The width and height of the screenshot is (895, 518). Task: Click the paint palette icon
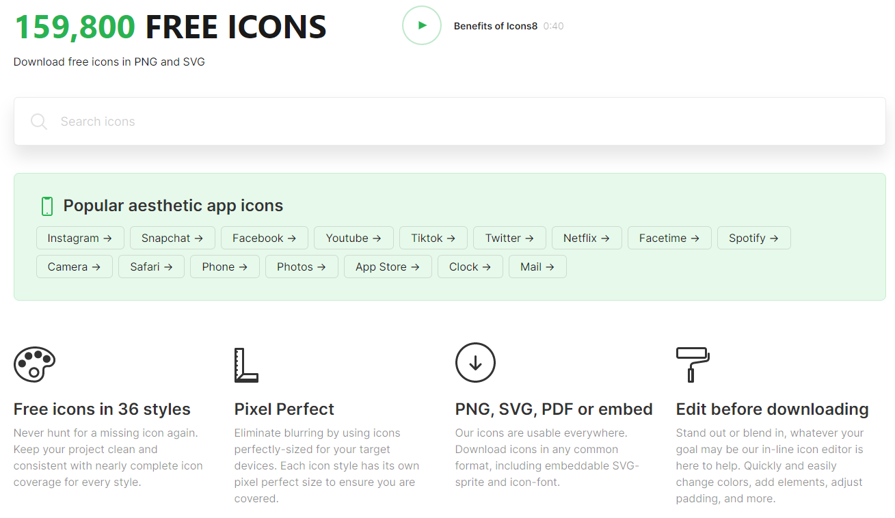click(34, 364)
